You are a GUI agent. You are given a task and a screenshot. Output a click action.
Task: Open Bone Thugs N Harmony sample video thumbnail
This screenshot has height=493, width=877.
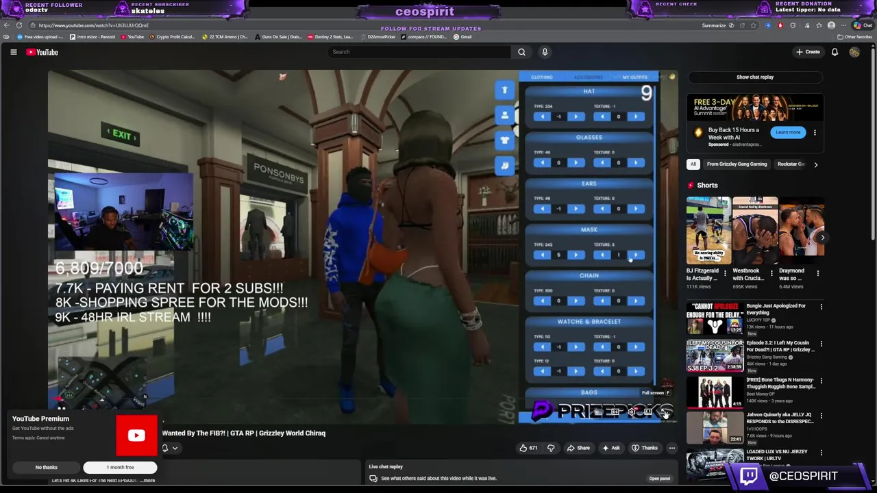click(715, 392)
